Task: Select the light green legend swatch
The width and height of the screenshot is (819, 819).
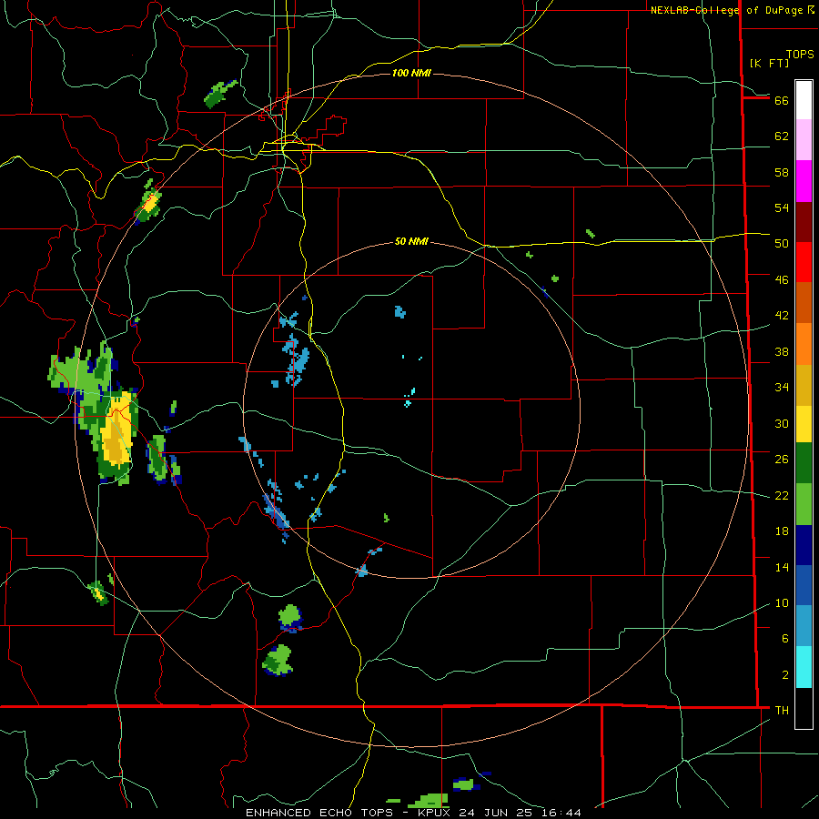Action: click(x=804, y=504)
